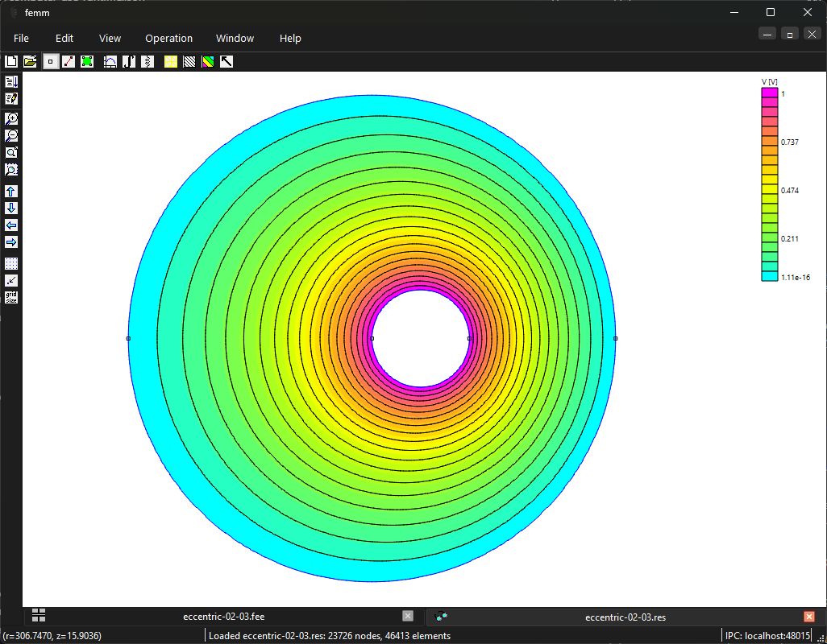Open a file with the folder icon
Image resolution: width=827 pixels, height=644 pixels.
[30, 62]
